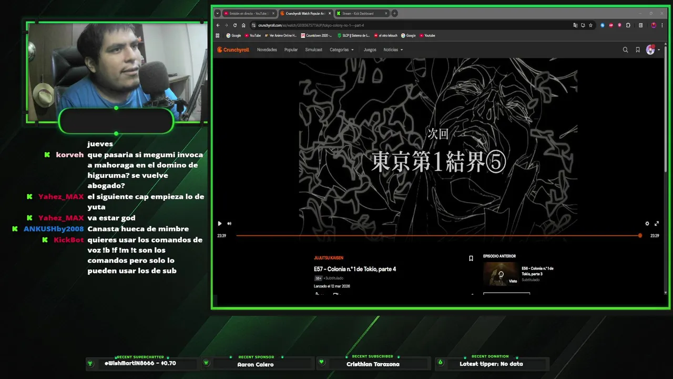Open the Novedades menu item
This screenshot has width=673, height=379.
click(267, 50)
